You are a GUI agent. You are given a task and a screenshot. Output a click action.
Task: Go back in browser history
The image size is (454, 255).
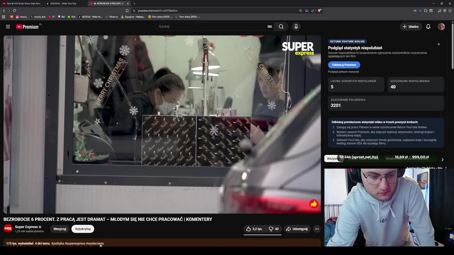tap(4, 11)
